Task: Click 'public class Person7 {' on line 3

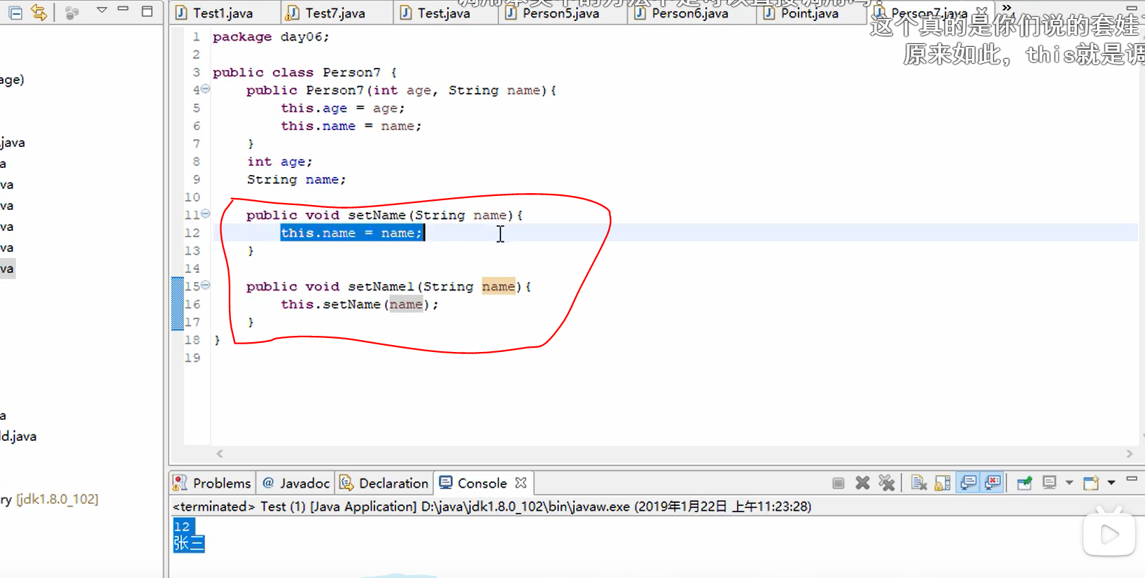Action: pos(304,72)
